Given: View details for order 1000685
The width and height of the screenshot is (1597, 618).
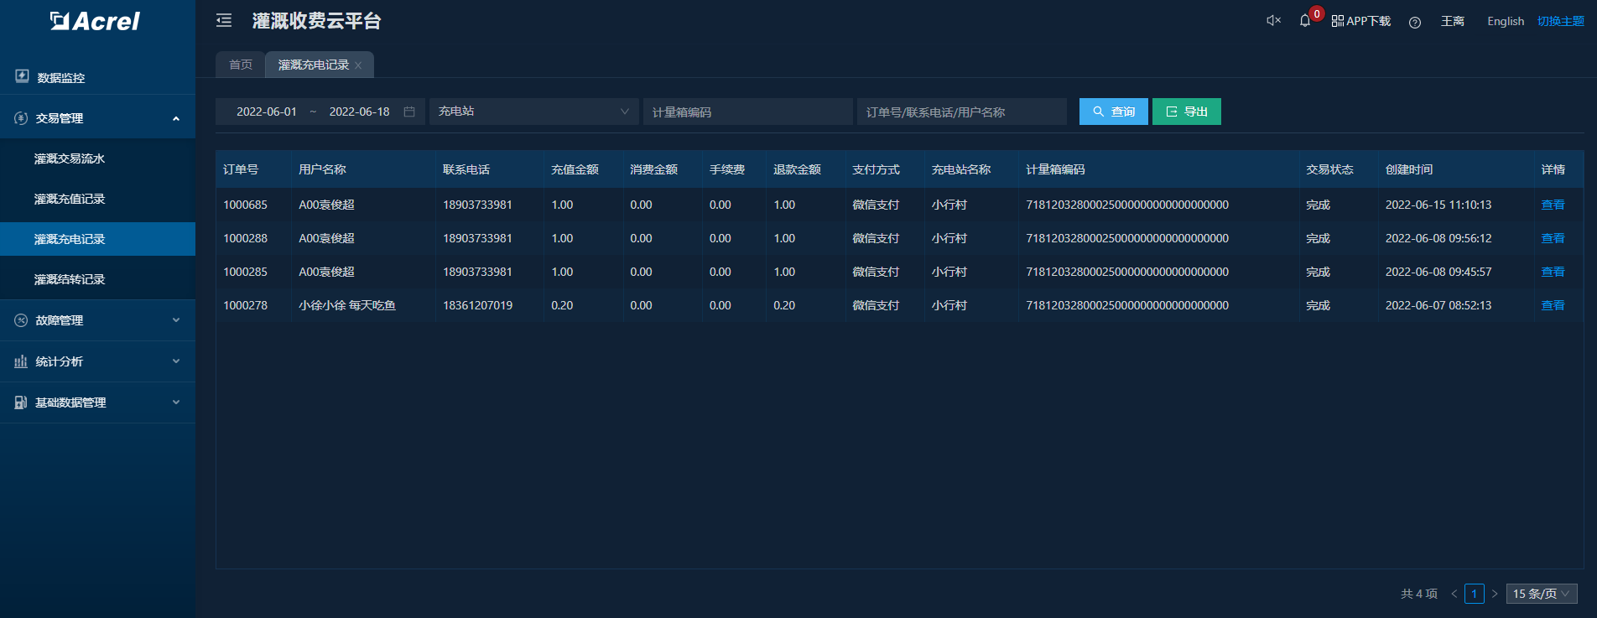Looking at the screenshot, I should tap(1553, 205).
